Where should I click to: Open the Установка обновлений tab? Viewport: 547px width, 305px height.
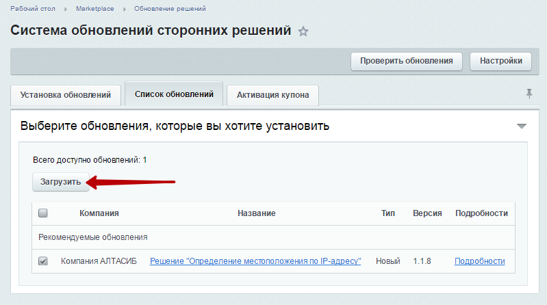pos(66,95)
